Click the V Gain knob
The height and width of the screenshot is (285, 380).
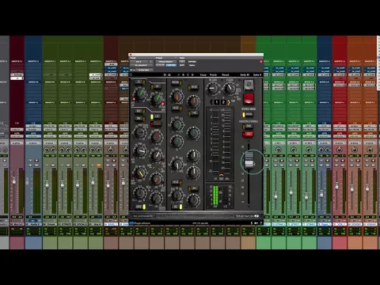coord(230,88)
